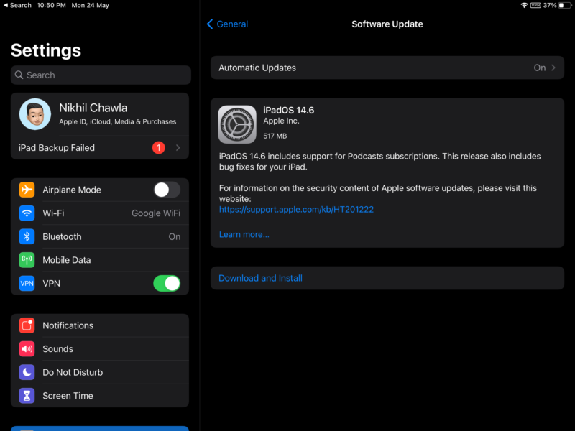575x431 pixels.
Task: Turn off the VPN switch
Action: tap(167, 283)
